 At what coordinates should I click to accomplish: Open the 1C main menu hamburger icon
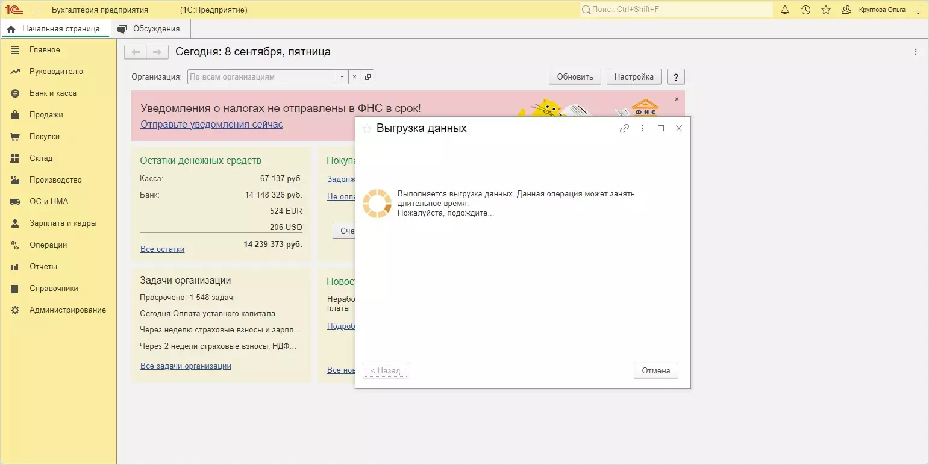37,10
